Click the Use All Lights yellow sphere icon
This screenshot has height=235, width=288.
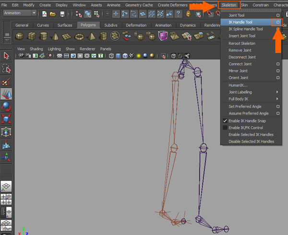click(x=139, y=56)
